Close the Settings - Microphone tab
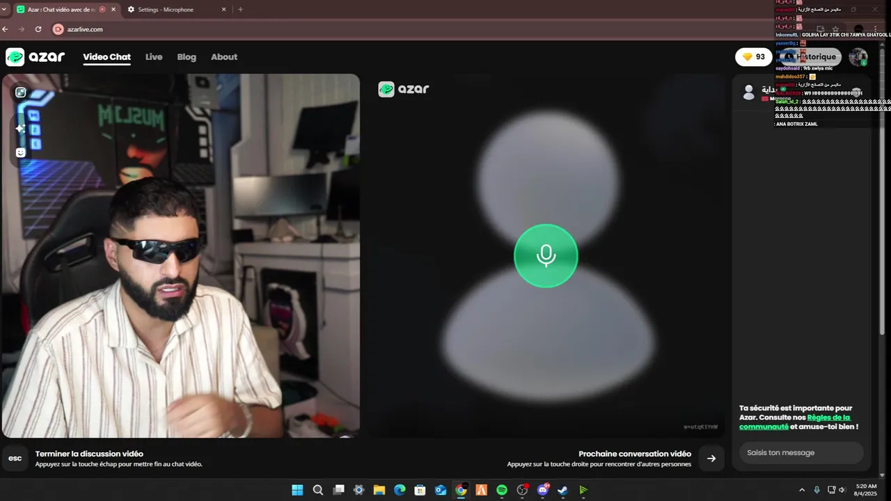The width and height of the screenshot is (891, 501). click(223, 10)
